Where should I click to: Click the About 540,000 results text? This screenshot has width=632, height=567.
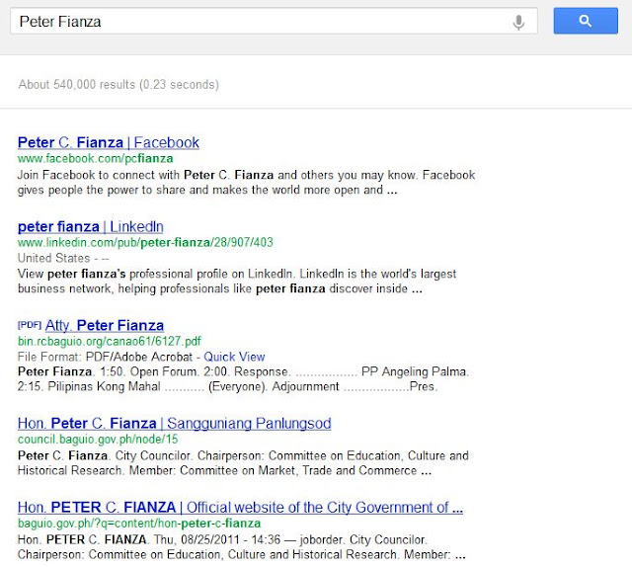(x=118, y=85)
